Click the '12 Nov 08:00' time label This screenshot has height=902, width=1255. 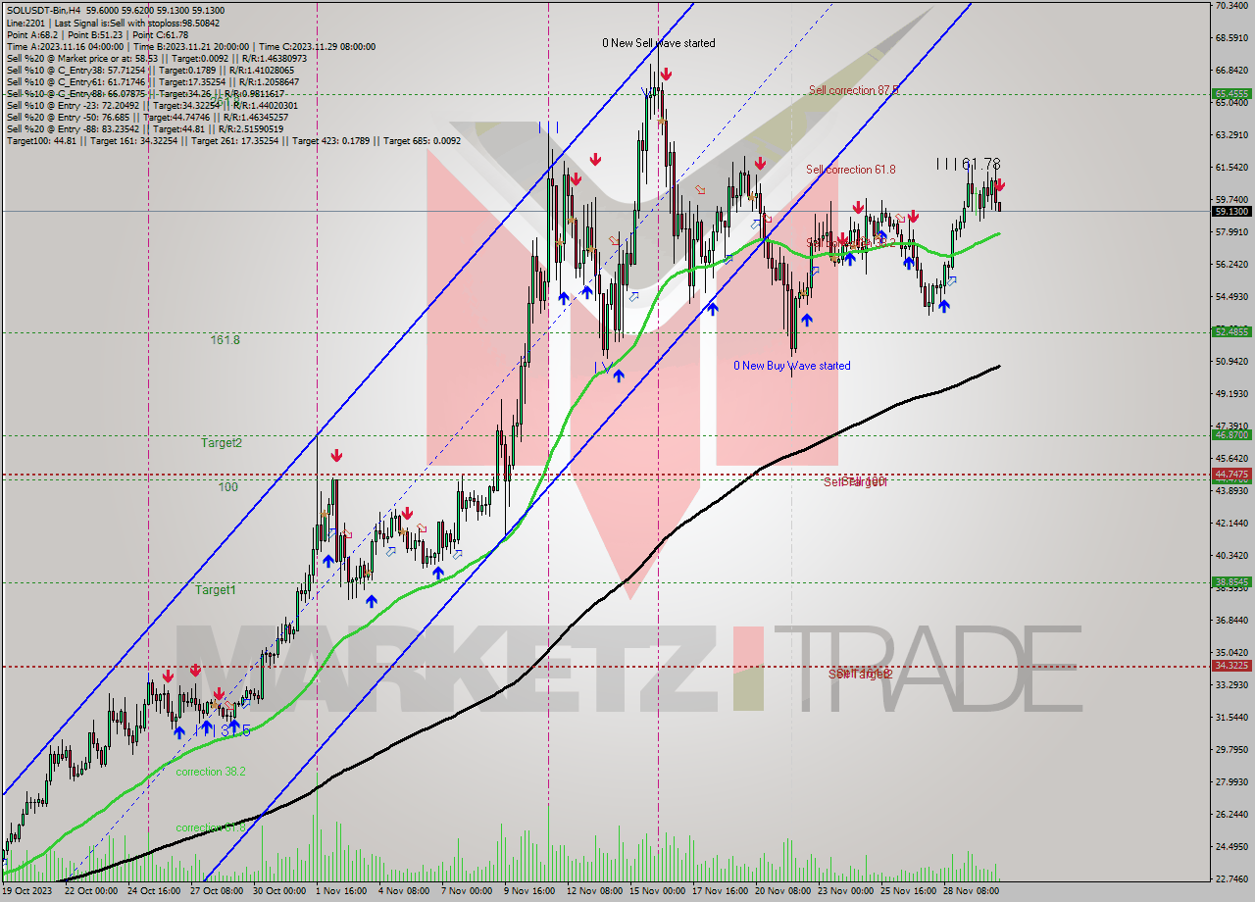click(x=595, y=892)
